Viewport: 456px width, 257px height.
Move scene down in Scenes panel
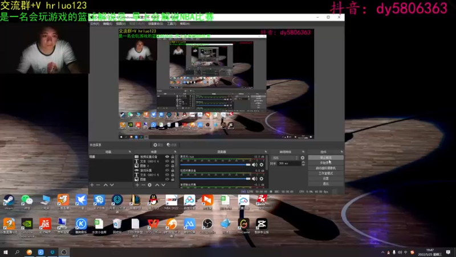(112, 184)
